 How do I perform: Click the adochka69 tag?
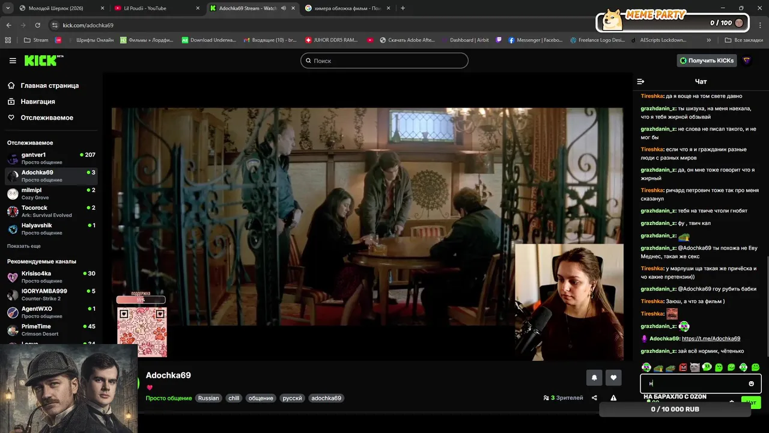click(326, 398)
